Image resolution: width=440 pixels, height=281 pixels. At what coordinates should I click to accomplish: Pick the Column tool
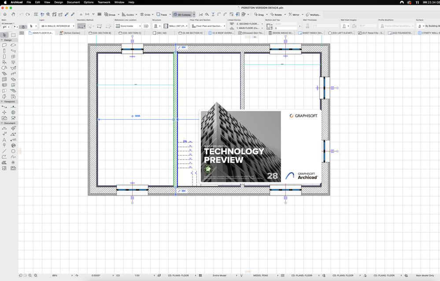point(4,51)
